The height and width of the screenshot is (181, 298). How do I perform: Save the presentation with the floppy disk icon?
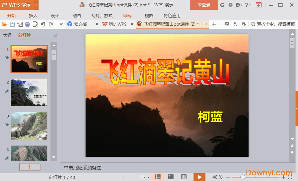tap(12, 24)
